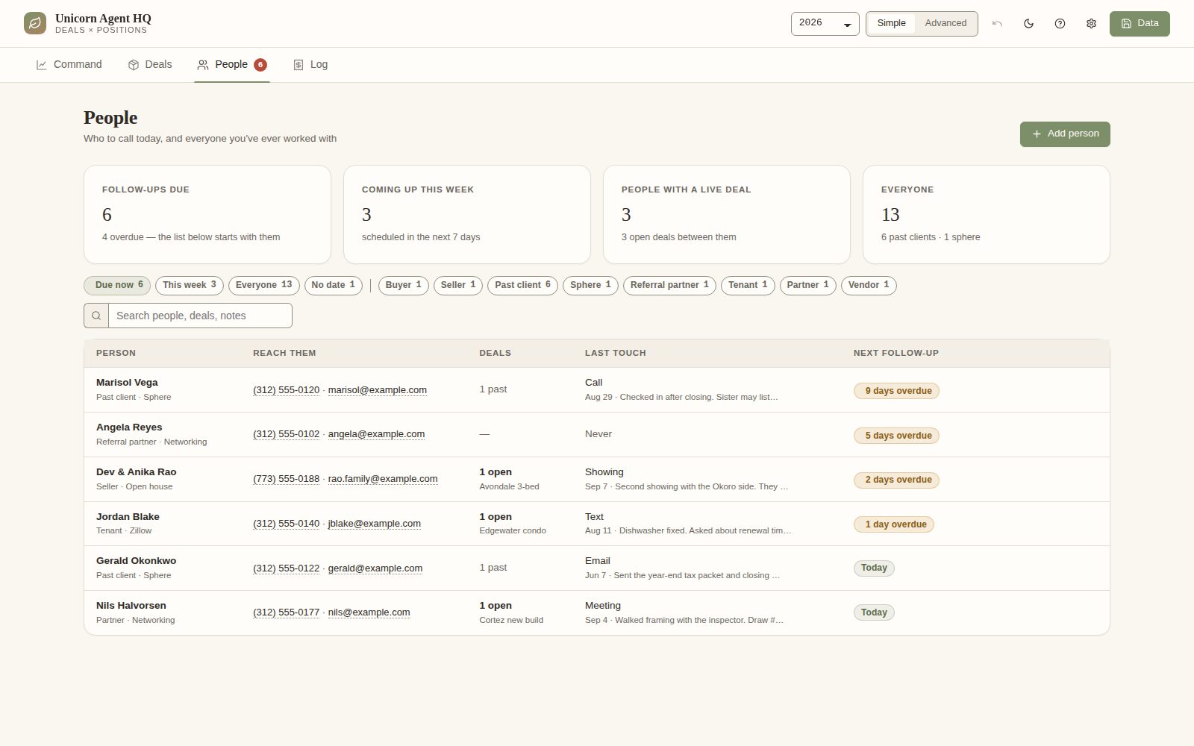This screenshot has width=1194, height=746.
Task: Click the 1 day overdue badge
Action: [x=894, y=524]
